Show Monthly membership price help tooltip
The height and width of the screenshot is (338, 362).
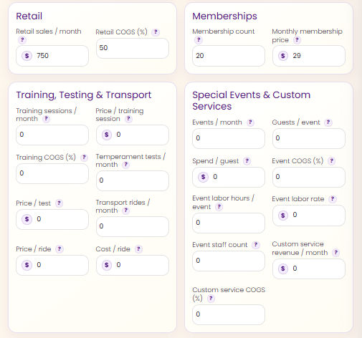(297, 40)
